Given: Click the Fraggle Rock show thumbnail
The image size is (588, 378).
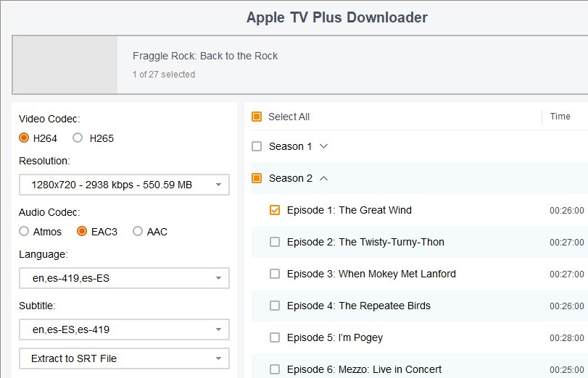Looking at the screenshot, I should pos(65,65).
